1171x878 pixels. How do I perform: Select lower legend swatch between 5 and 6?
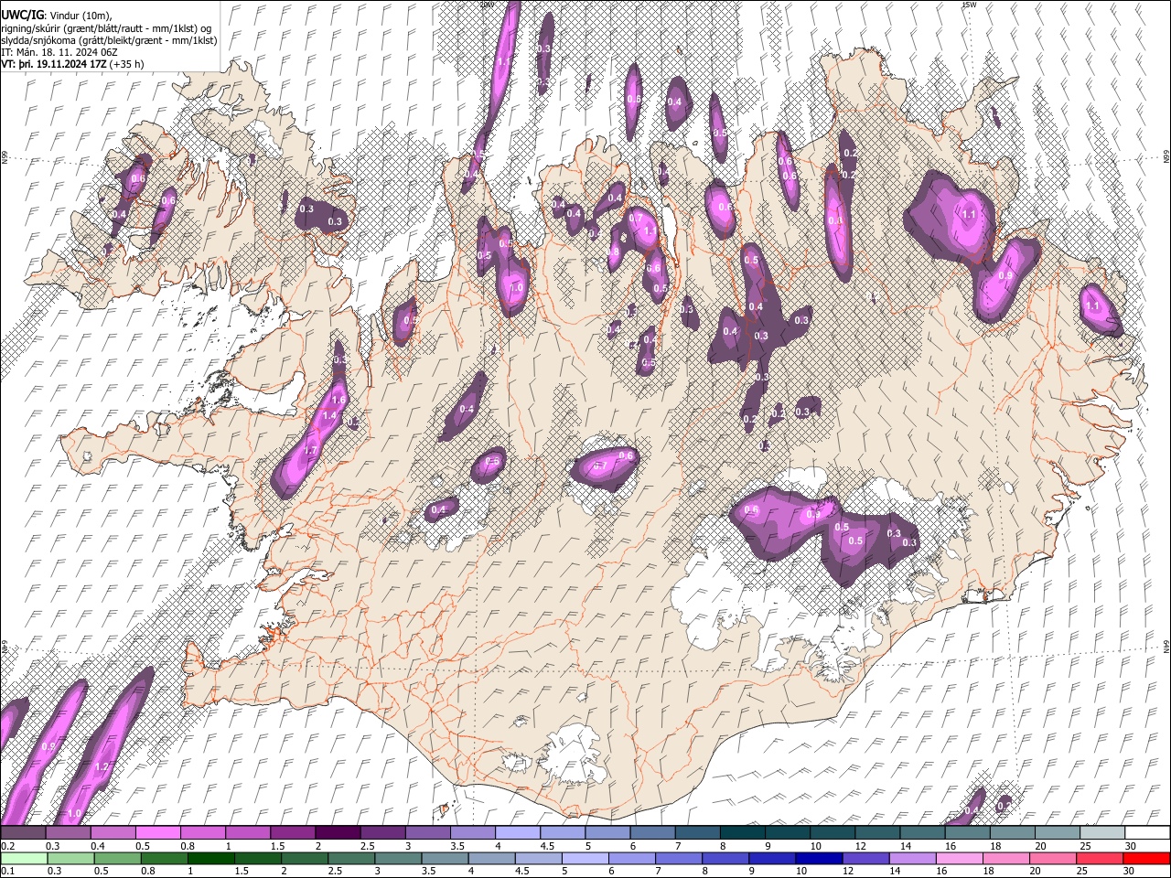[x=585, y=859]
